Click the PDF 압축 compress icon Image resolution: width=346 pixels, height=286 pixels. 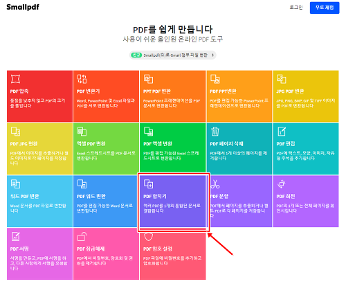click(15, 79)
